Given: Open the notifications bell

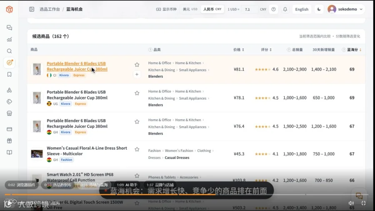Looking at the screenshot, I should tap(285, 9).
